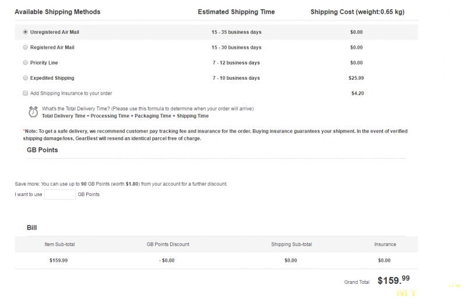Click the Expedited Shipping $25.99 cost
The height and width of the screenshot is (302, 466).
pyautogui.click(x=356, y=78)
